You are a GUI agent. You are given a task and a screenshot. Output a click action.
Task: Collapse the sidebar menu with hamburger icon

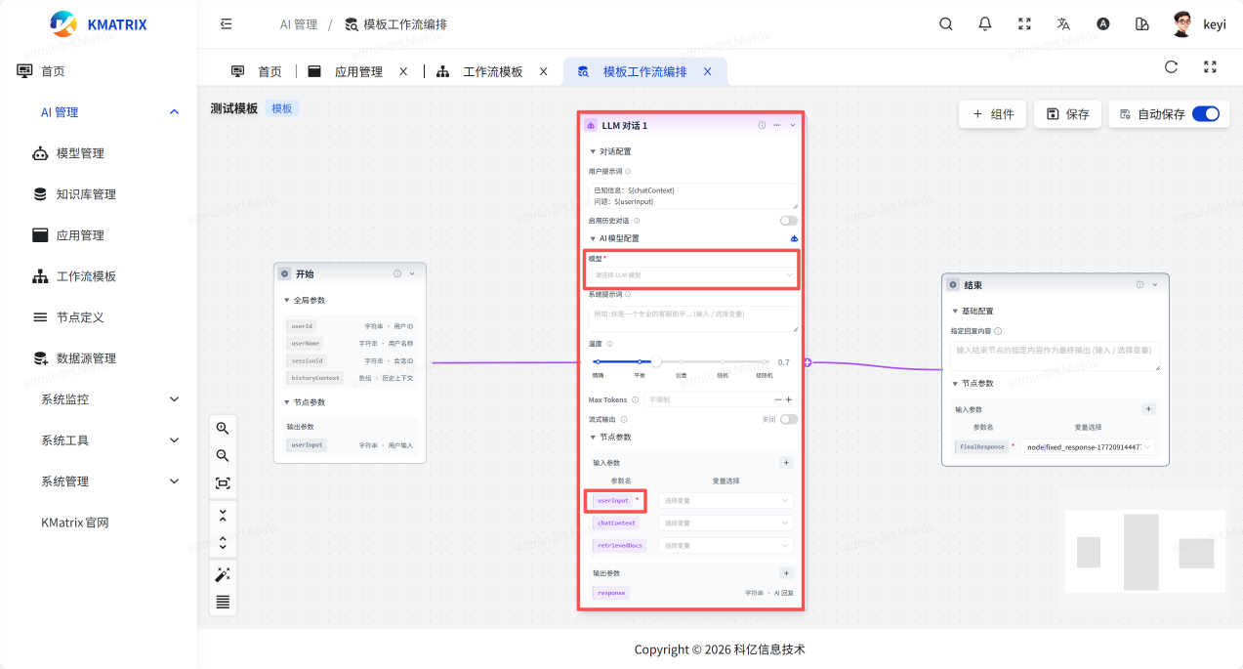[227, 24]
